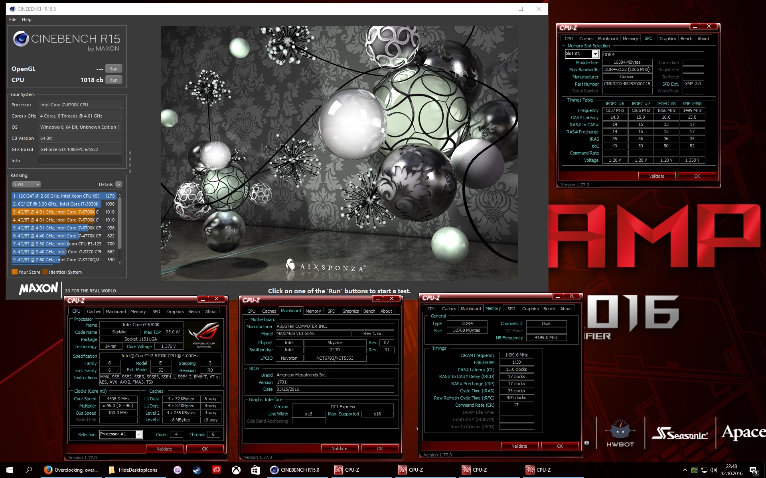This screenshot has height=478, width=766.
Task: Open the HideDesktopIcons folder in the taskbar
Action: coord(135,470)
